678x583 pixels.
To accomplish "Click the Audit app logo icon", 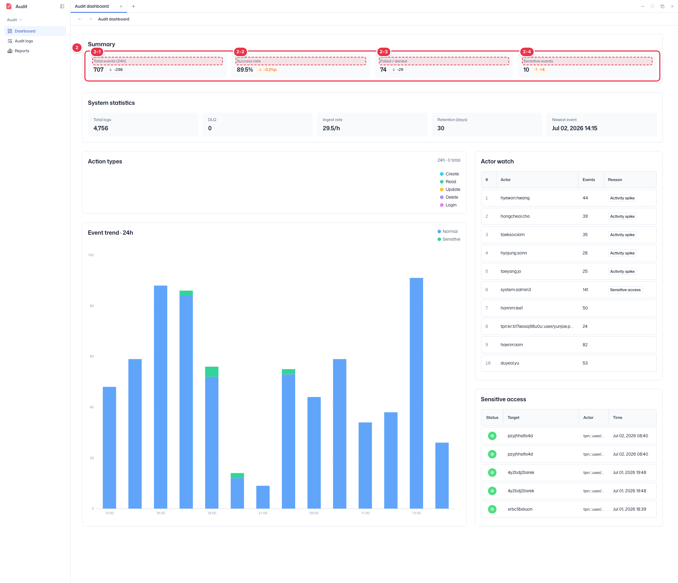I will point(9,6).
